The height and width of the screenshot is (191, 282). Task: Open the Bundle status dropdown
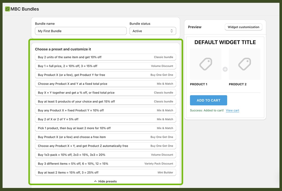click(x=153, y=31)
